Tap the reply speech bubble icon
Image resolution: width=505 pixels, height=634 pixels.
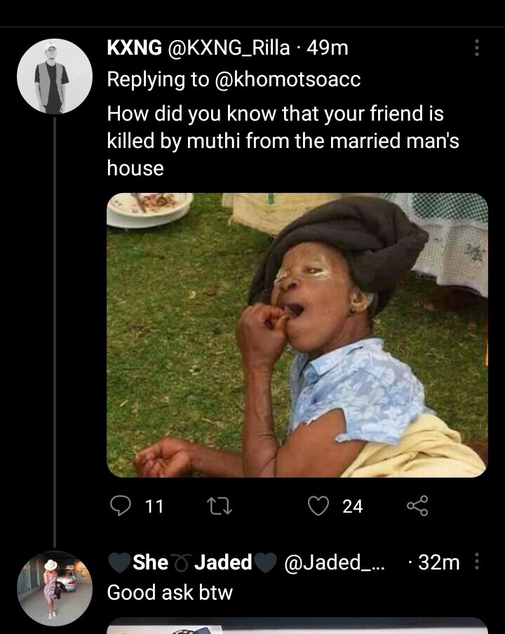121,506
